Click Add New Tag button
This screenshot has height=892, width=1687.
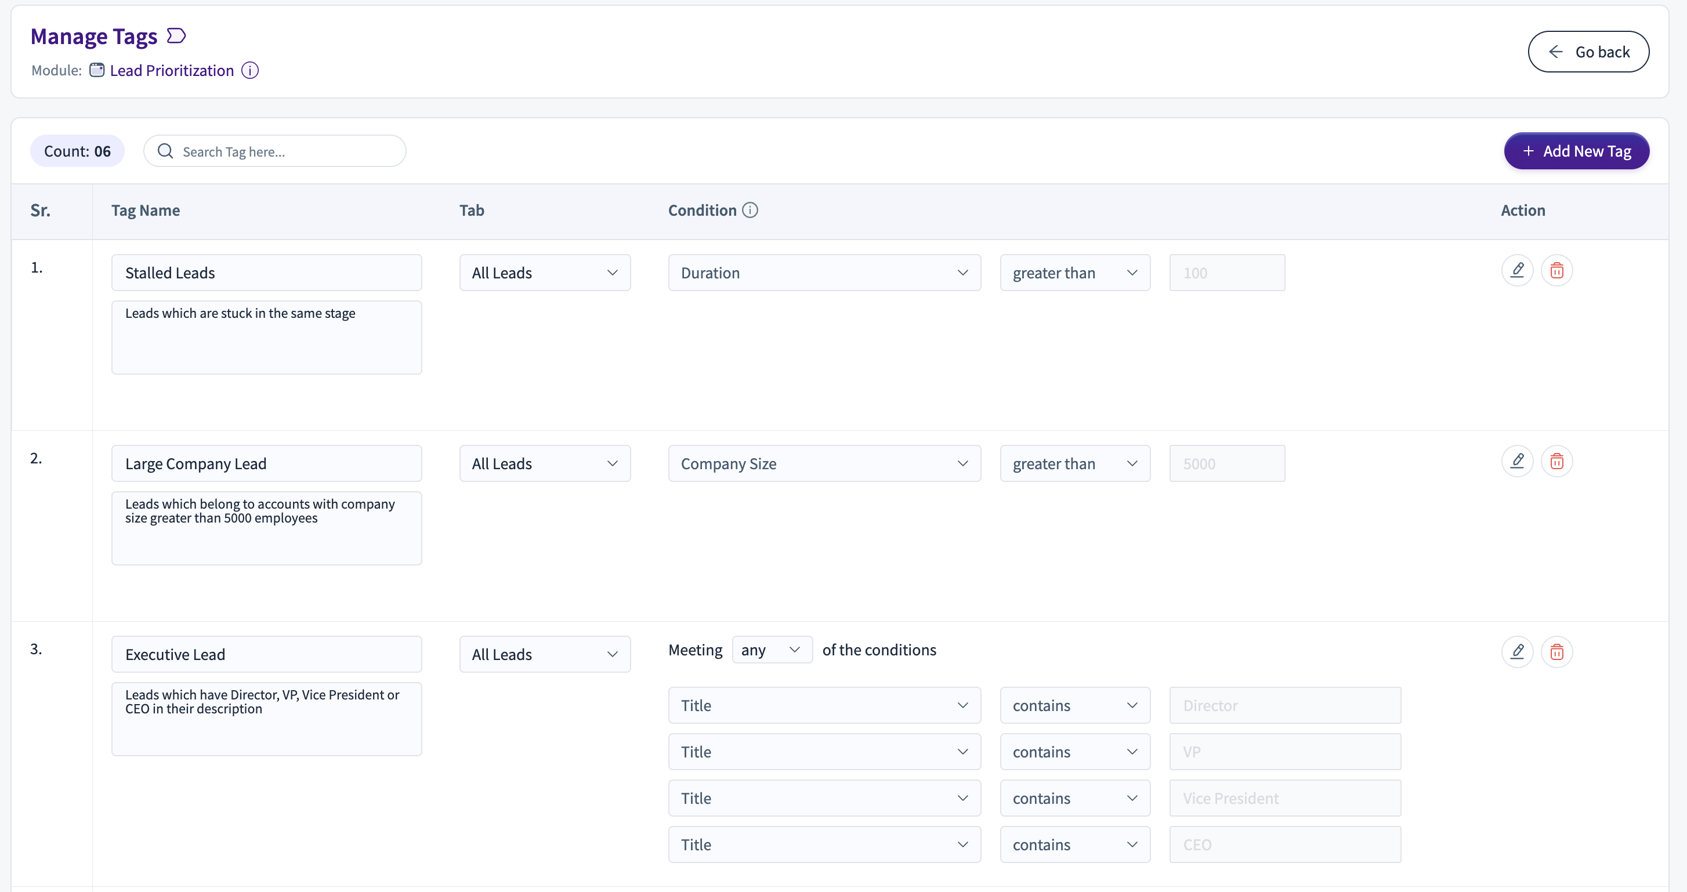point(1577,151)
